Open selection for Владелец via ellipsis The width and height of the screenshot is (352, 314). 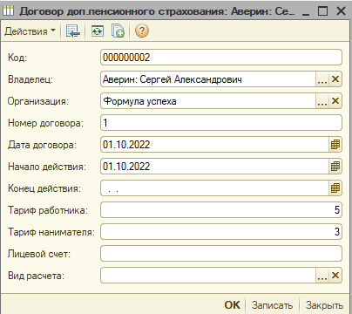coord(322,79)
